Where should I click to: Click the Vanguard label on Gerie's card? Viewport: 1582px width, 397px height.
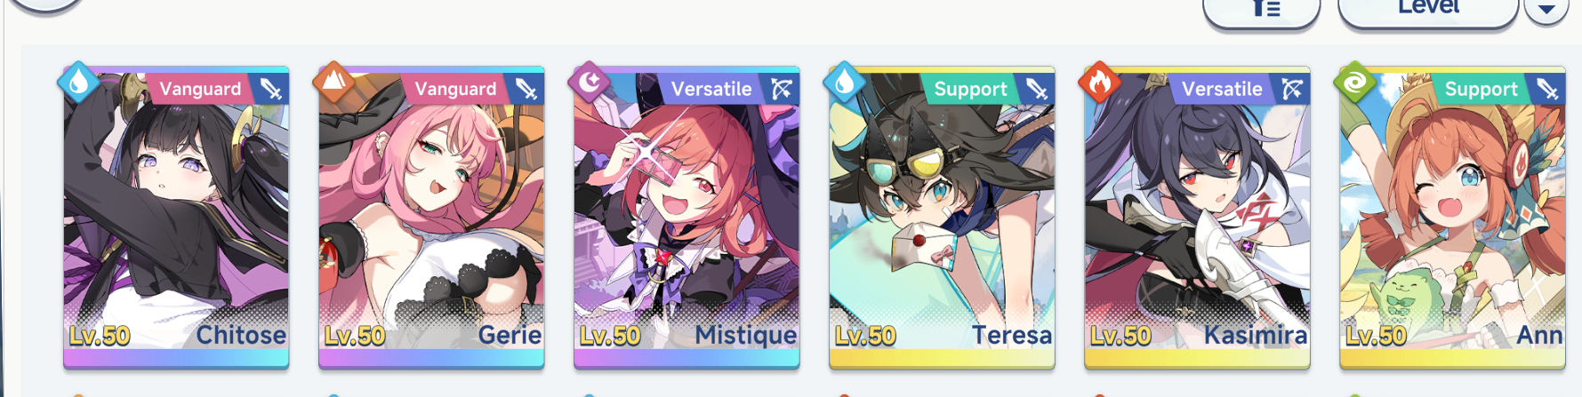455,89
